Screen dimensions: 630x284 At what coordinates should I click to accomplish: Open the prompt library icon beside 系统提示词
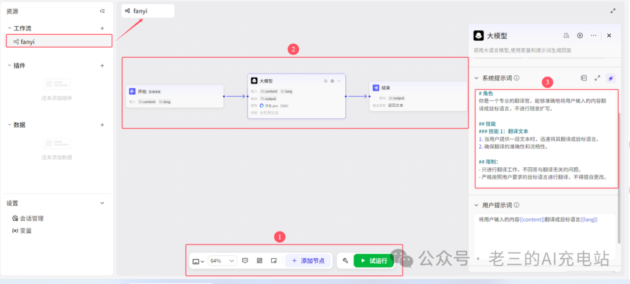coord(584,78)
